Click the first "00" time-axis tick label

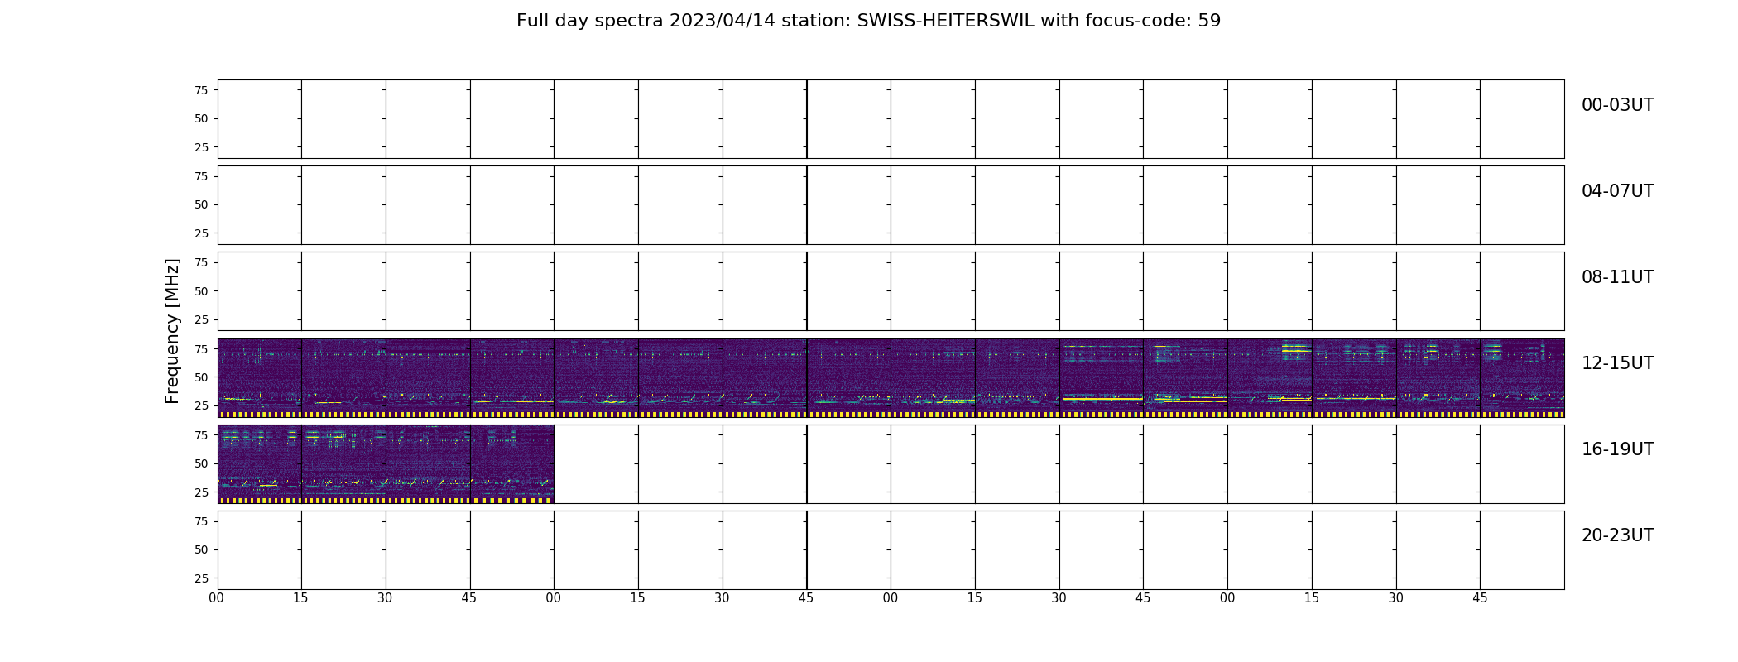[217, 598]
